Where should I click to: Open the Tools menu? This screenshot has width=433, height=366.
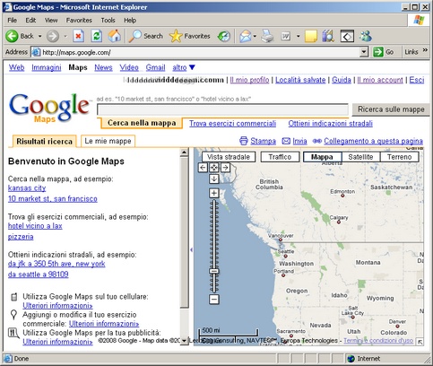coord(108,21)
